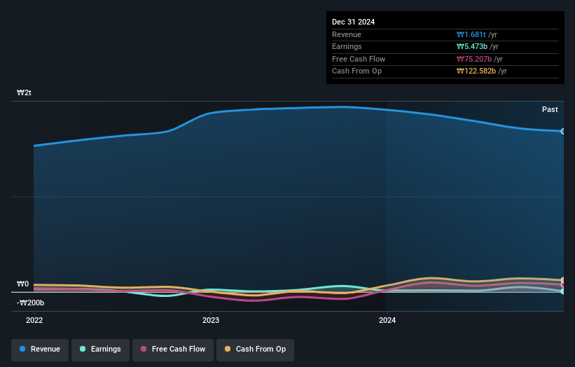Image resolution: width=575 pixels, height=367 pixels.
Task: Click the Free Cash Flow label in tooltip
Action: (x=359, y=59)
